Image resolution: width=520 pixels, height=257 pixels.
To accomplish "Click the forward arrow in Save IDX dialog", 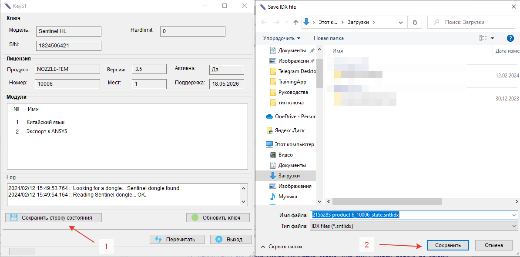I will tap(276, 22).
